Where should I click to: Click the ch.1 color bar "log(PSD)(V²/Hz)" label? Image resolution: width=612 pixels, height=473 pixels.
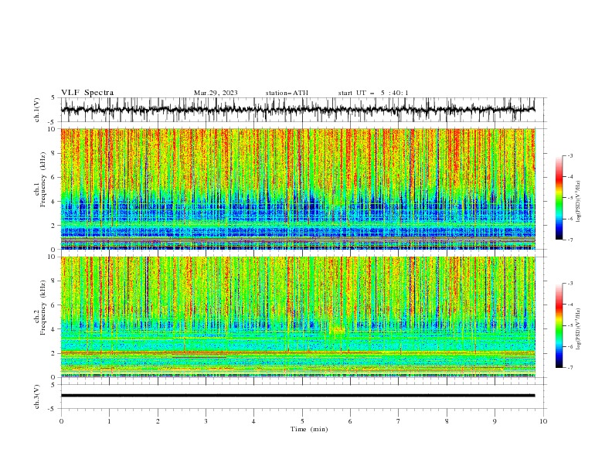(578, 202)
